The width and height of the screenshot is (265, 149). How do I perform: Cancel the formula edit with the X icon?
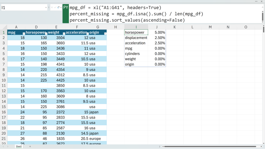[52, 8]
